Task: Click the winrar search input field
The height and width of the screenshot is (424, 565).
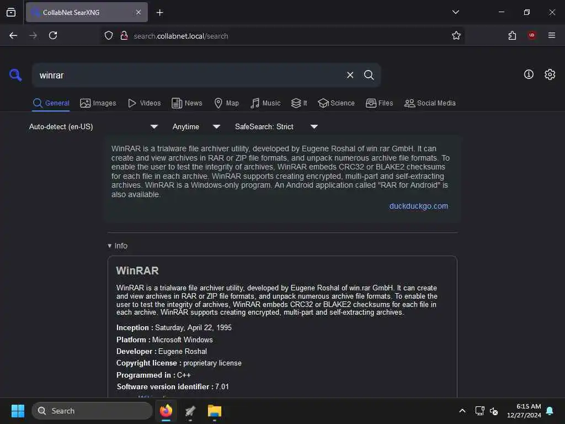Action: click(189, 75)
